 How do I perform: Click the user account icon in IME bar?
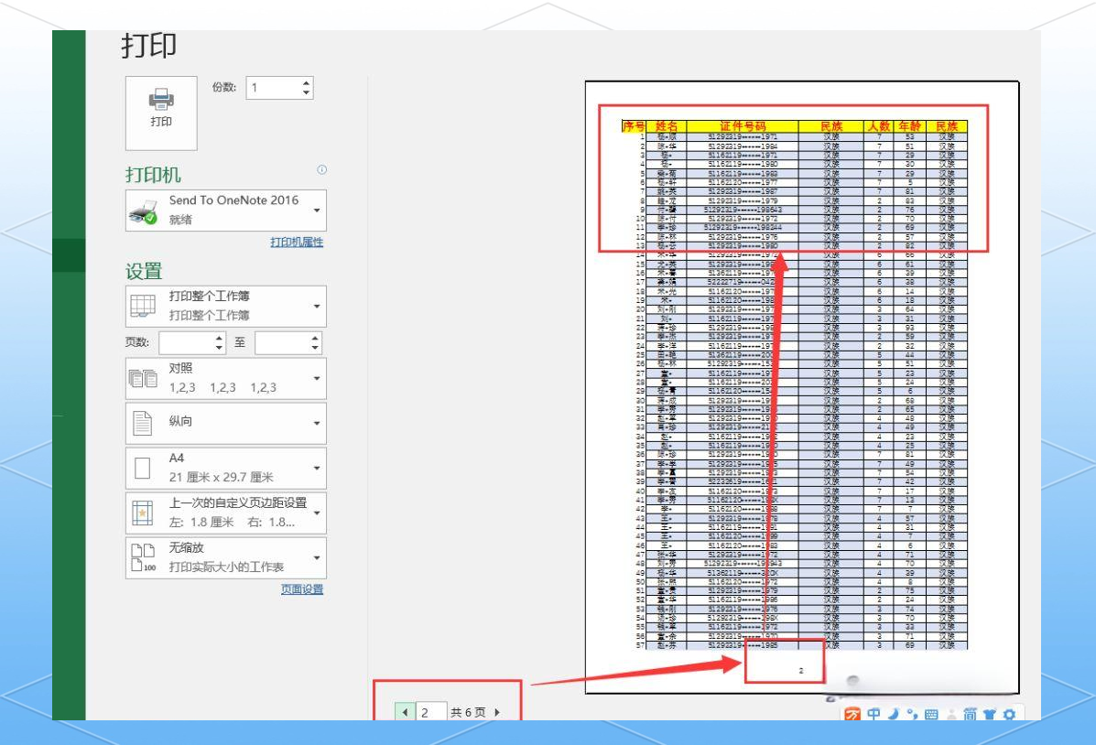click(x=951, y=714)
